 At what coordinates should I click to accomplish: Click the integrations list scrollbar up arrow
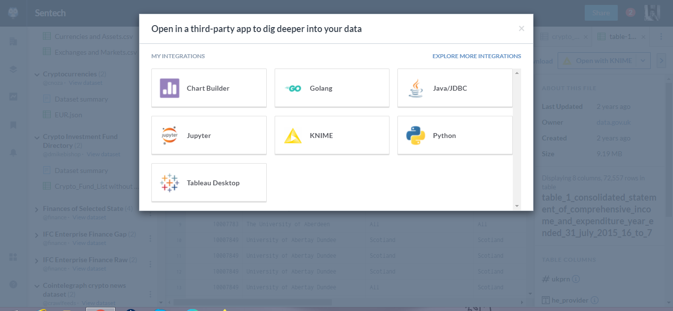tap(517, 73)
